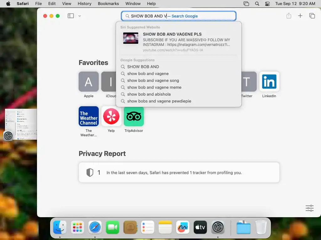
Task: Select suggestion 'show bob and vagene meme'
Action: click(x=178, y=87)
